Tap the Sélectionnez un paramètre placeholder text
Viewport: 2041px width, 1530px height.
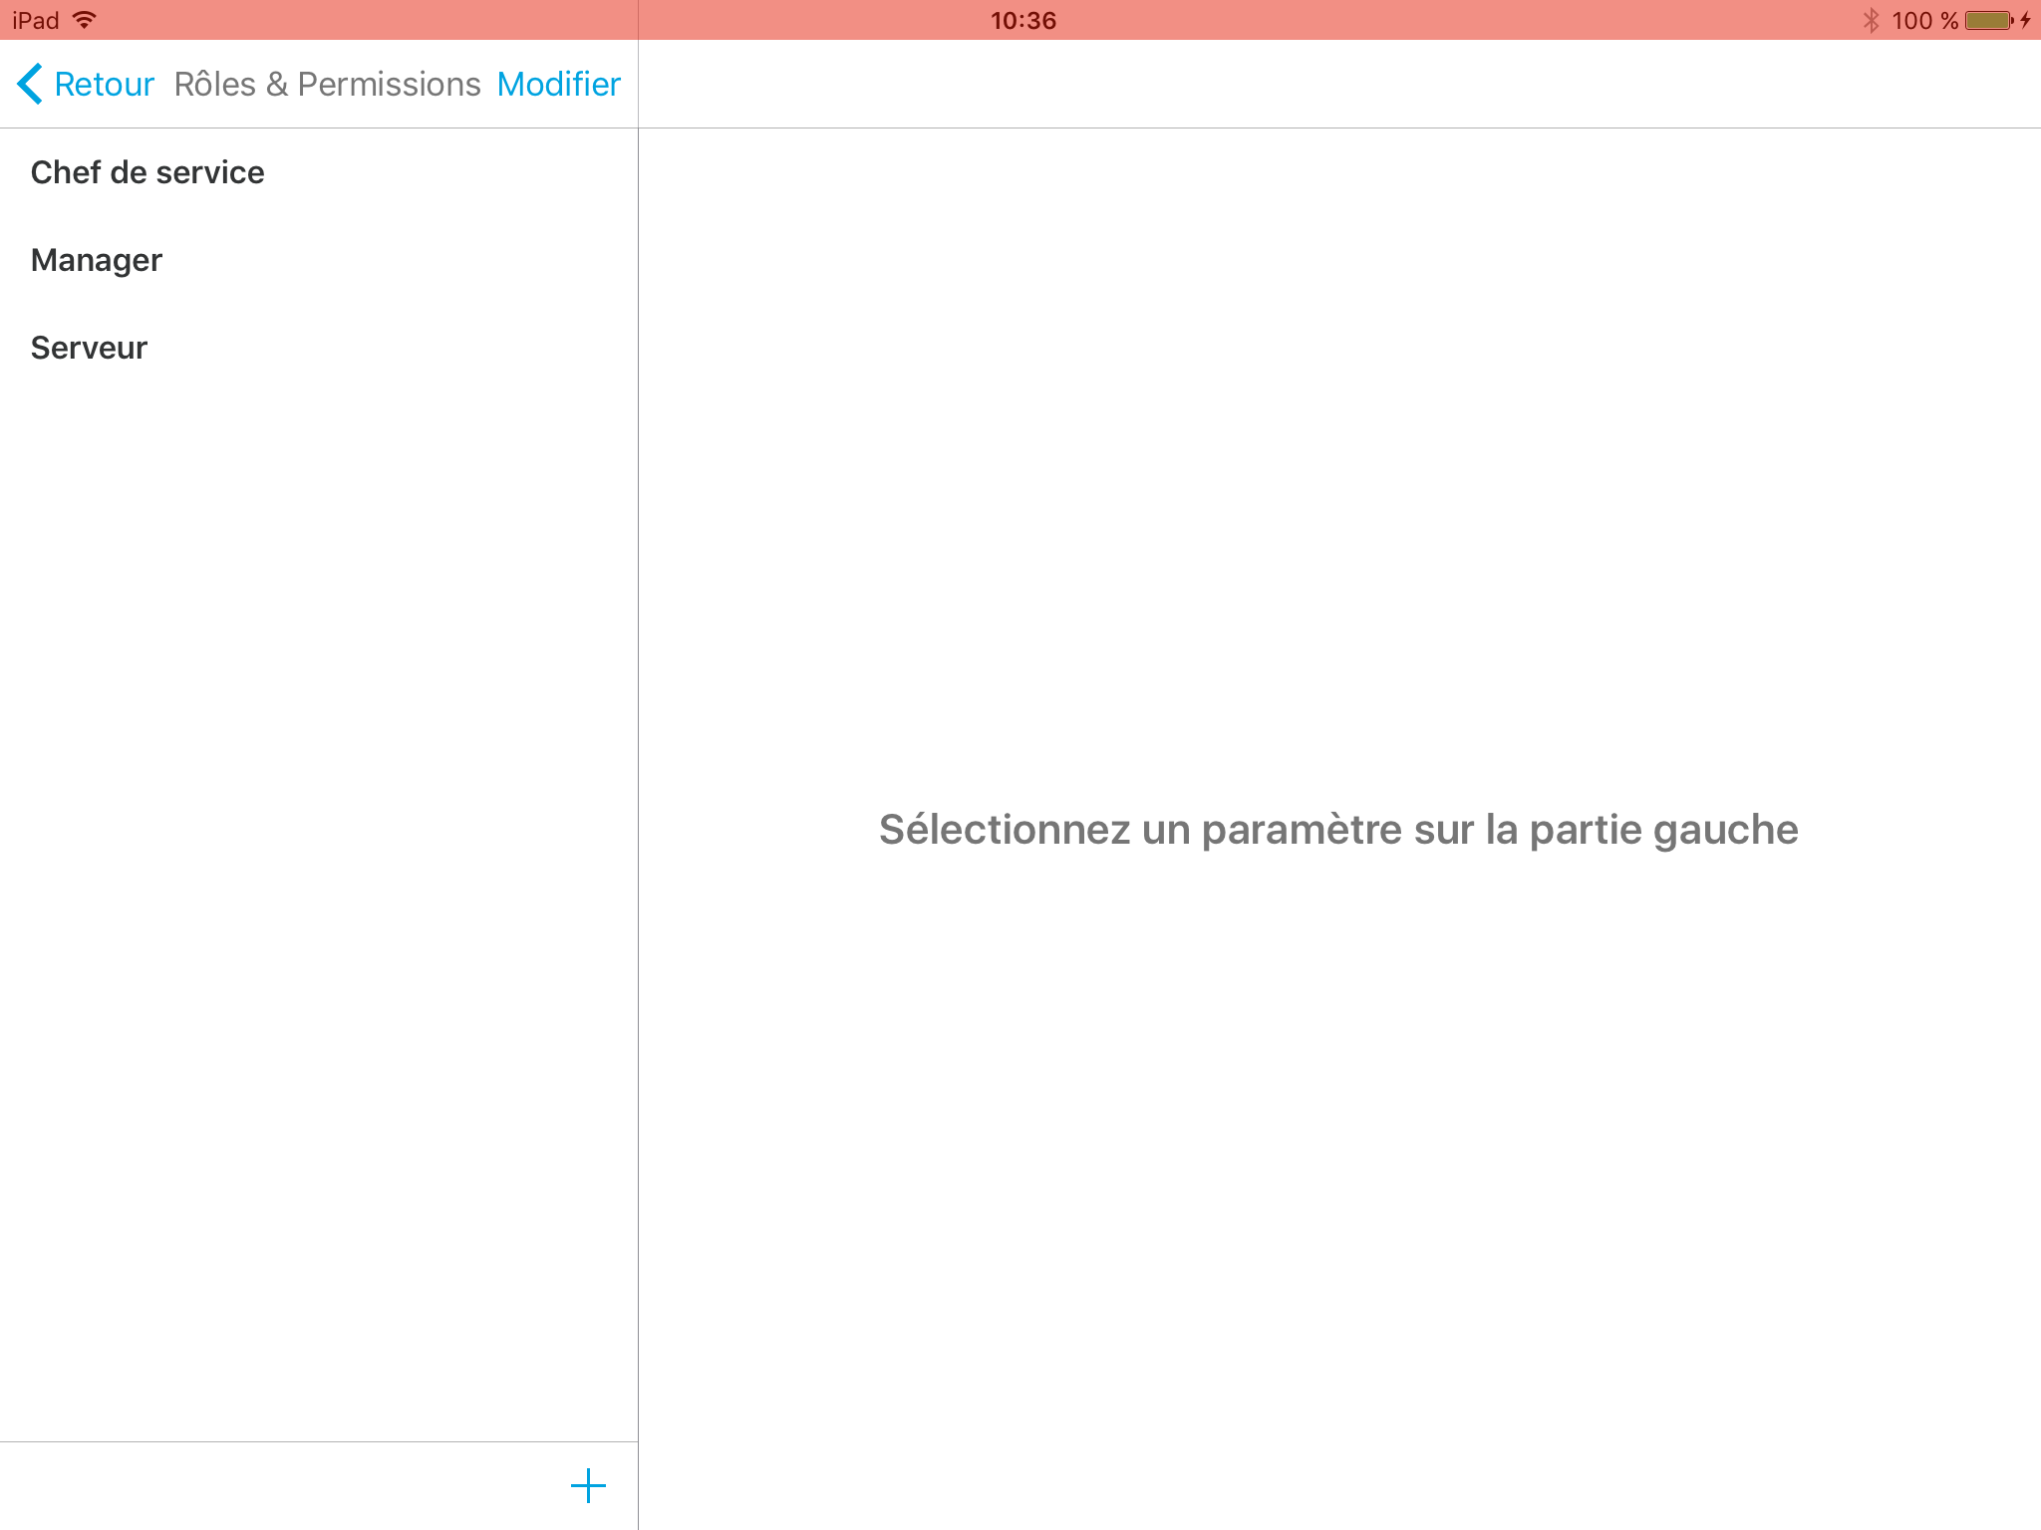1338,829
